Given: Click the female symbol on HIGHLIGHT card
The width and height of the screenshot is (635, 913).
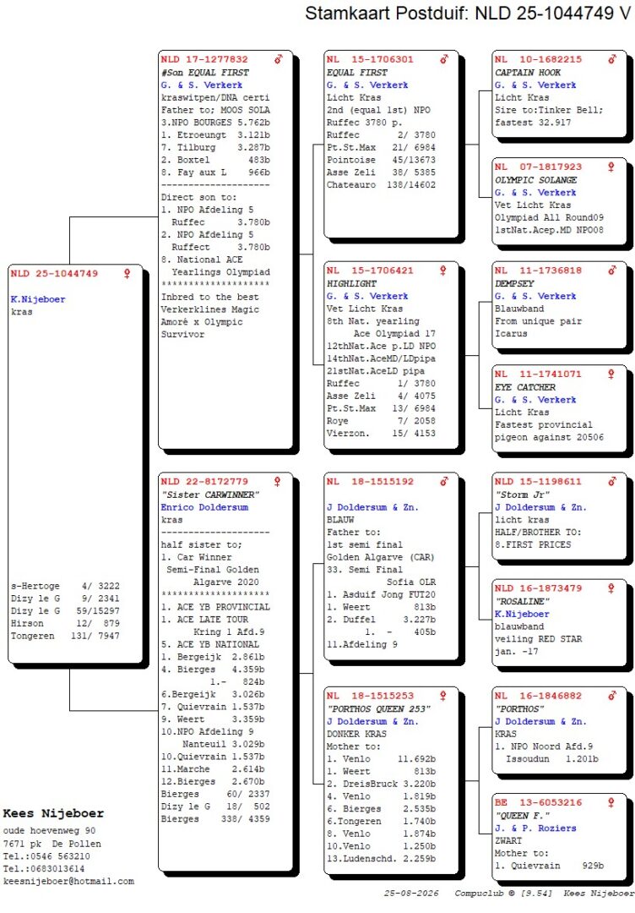Looking at the screenshot, I should (x=443, y=271).
